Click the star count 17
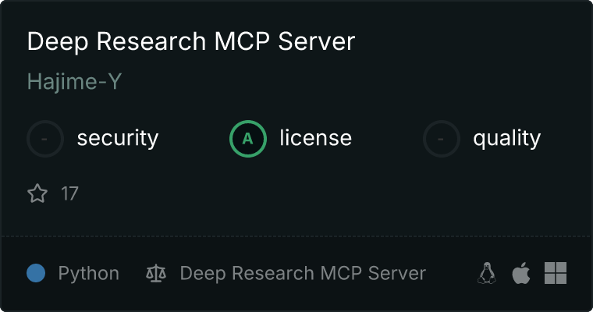Screen dimensions: 593x312 (x=69, y=193)
